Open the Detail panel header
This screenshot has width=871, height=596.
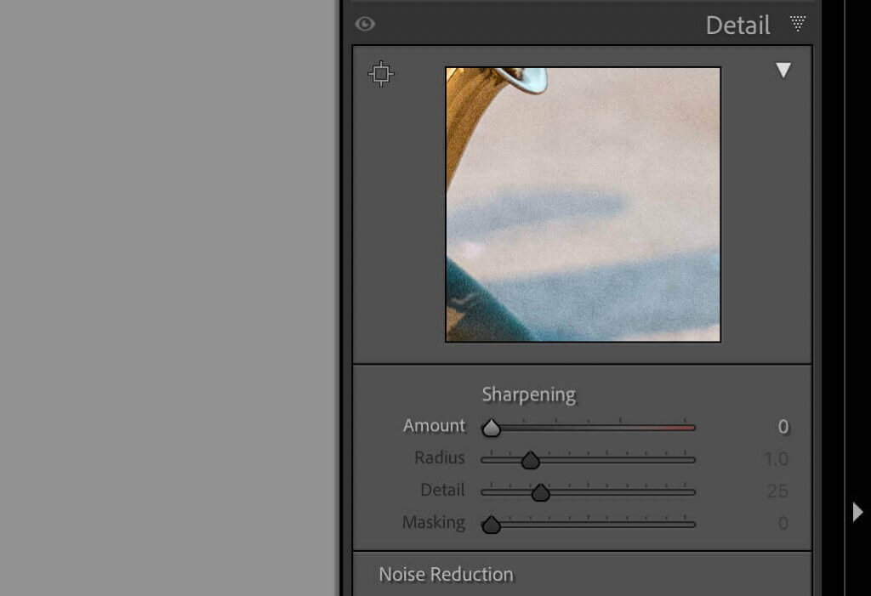pos(737,25)
